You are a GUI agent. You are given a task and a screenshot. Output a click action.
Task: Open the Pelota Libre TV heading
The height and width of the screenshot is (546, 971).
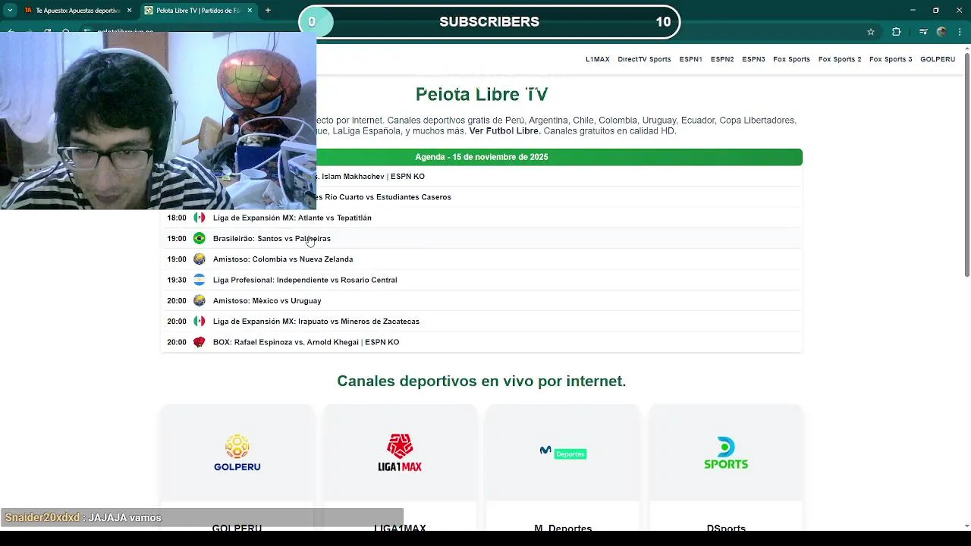tap(482, 95)
